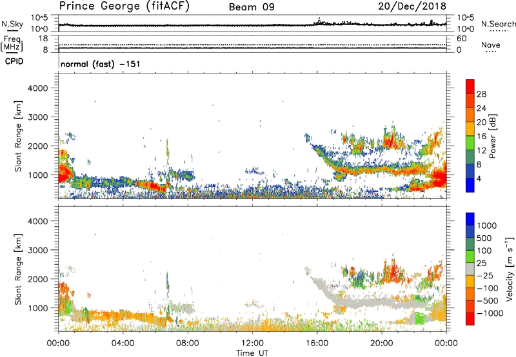
Task: Click the '16:00' time axis label
Action: [x=317, y=343]
